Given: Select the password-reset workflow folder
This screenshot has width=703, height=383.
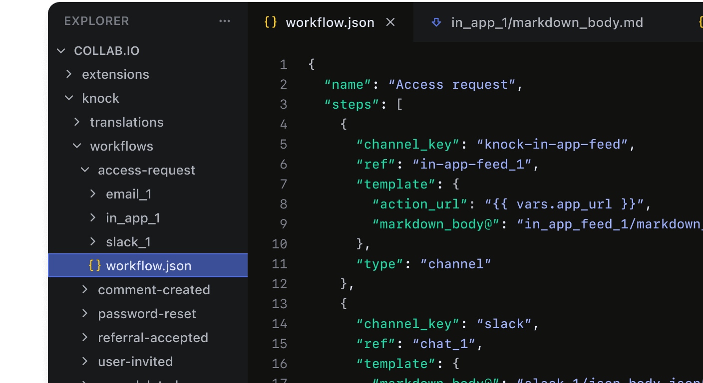Looking at the screenshot, I should 147,313.
